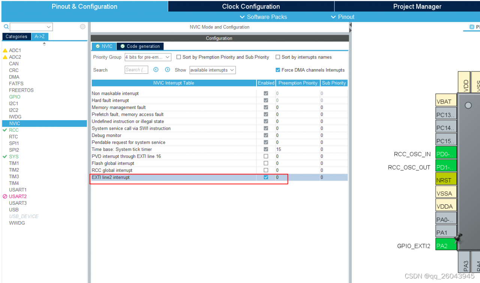Select the EXTI line2 interrupt row name
The height and width of the screenshot is (283, 480).
111,177
